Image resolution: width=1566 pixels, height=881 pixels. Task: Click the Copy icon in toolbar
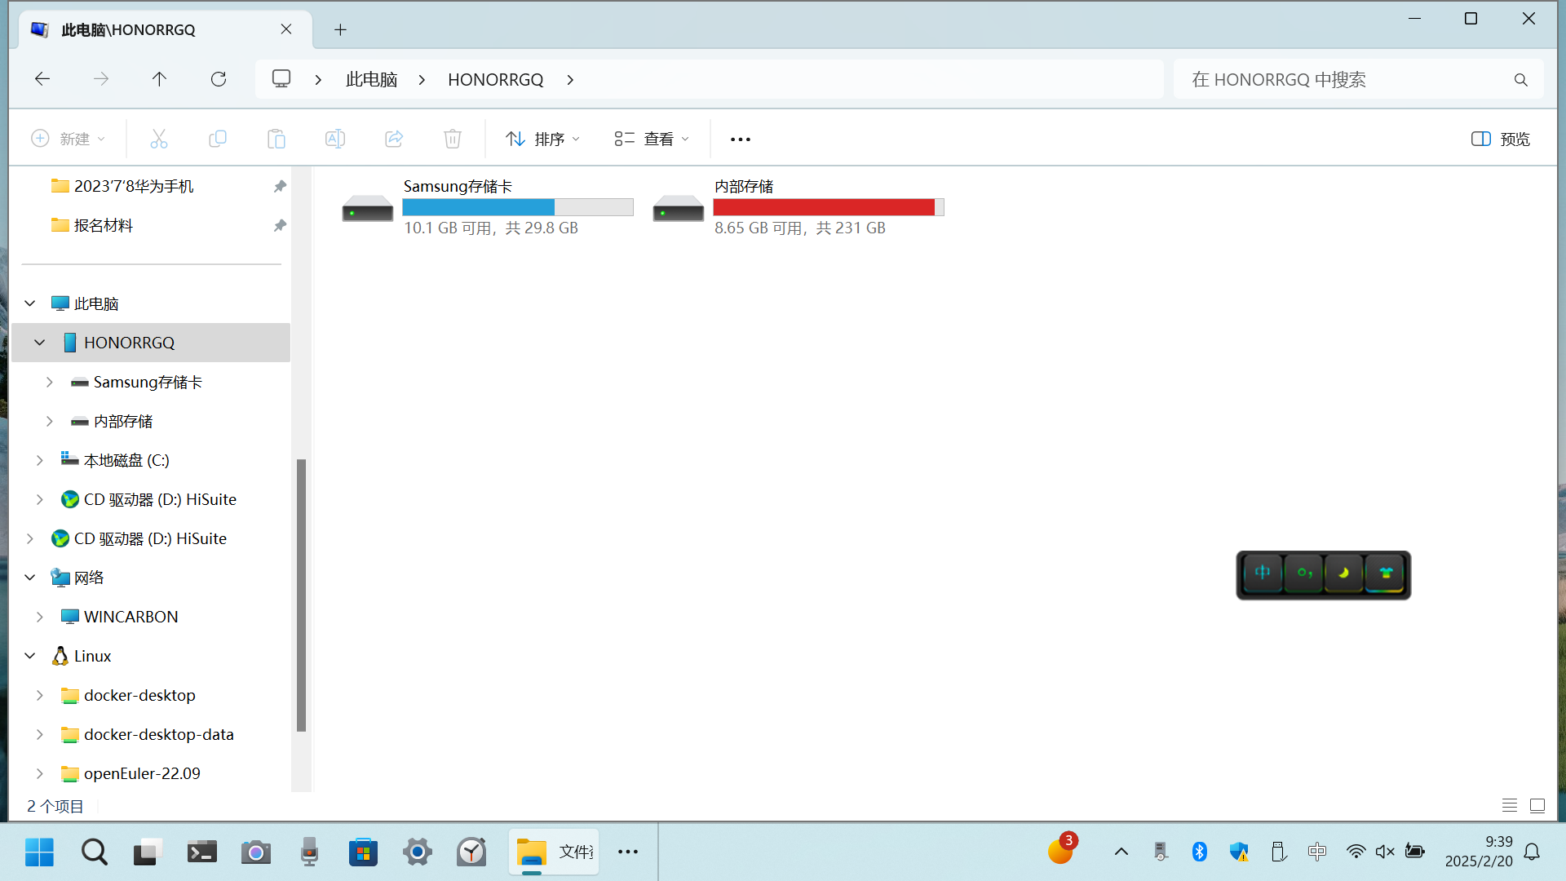[218, 139]
